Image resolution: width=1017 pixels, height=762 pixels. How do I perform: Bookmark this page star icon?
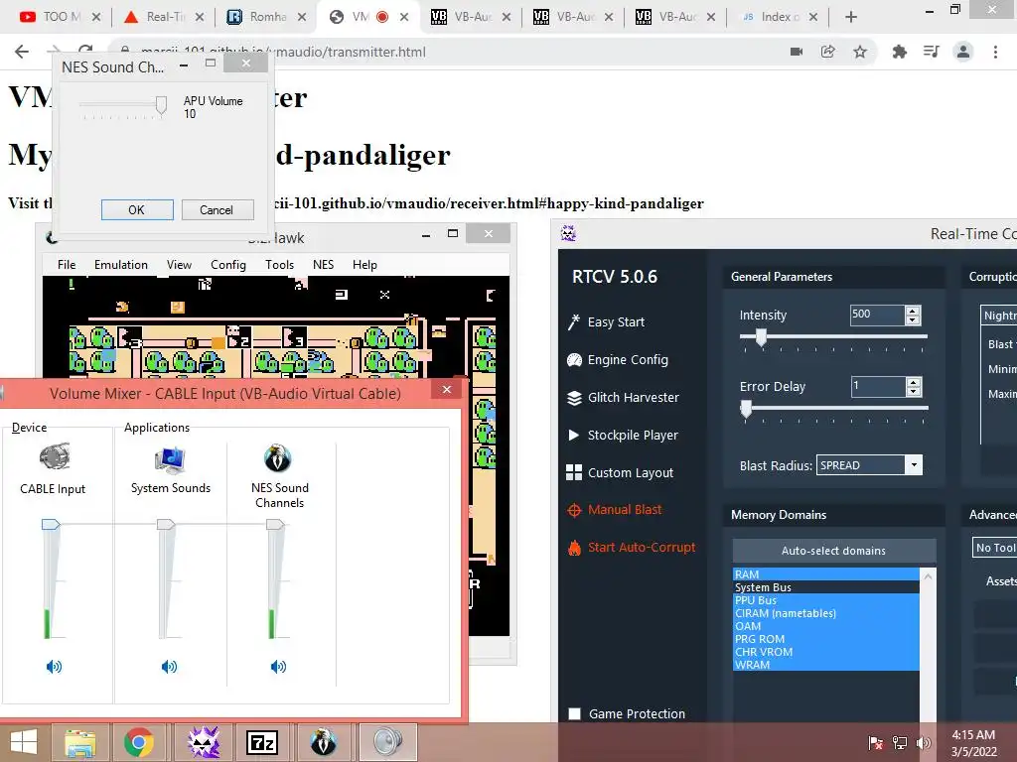(x=860, y=52)
